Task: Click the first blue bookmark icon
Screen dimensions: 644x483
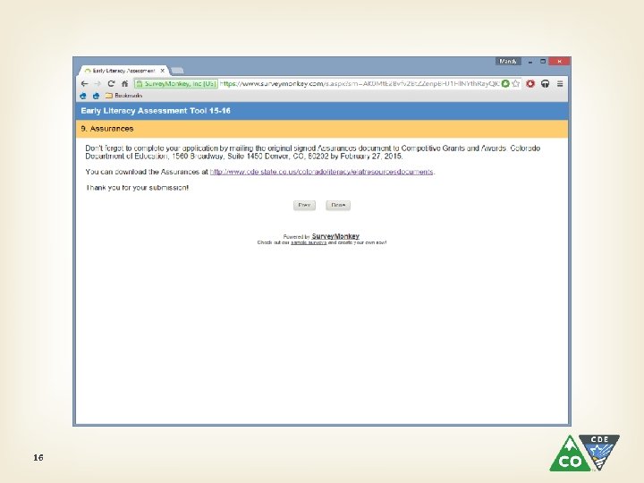Action: 83,96
